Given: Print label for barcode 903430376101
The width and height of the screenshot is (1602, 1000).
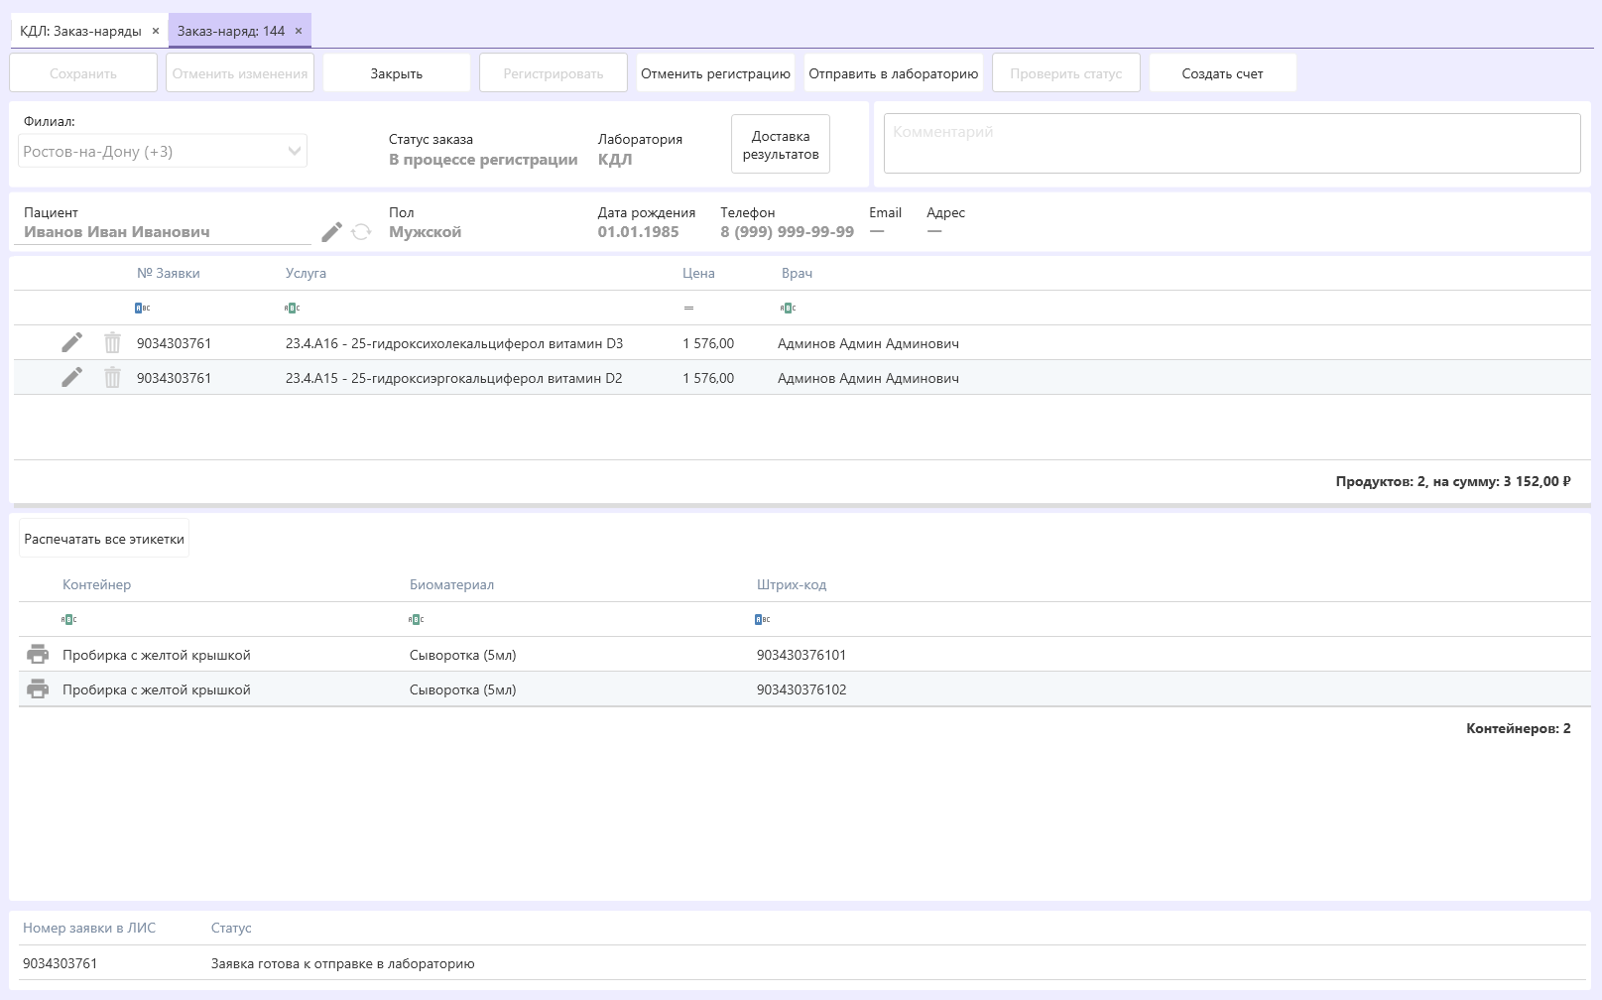Looking at the screenshot, I should [x=38, y=655].
